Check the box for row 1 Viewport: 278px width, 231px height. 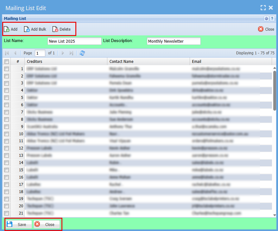7,69
